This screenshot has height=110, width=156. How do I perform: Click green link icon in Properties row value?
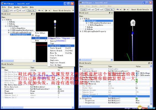(137, 98)
